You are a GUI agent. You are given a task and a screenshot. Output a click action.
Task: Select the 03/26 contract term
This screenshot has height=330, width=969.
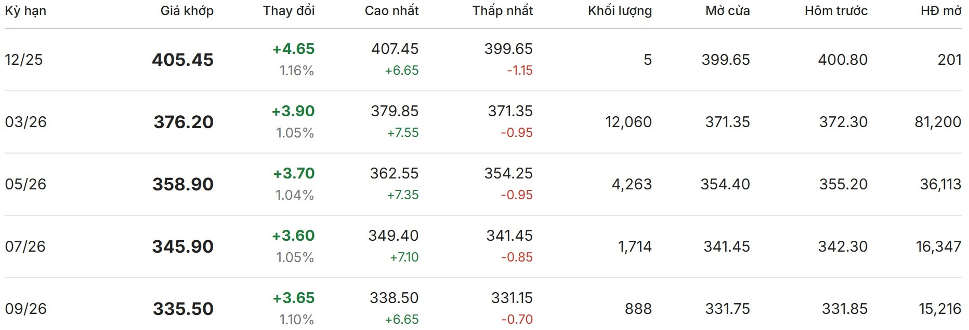click(25, 122)
